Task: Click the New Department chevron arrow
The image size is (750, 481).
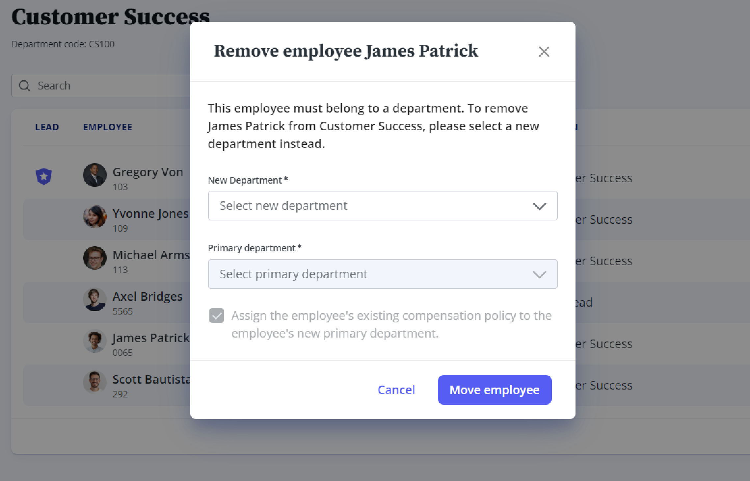Action: (539, 206)
